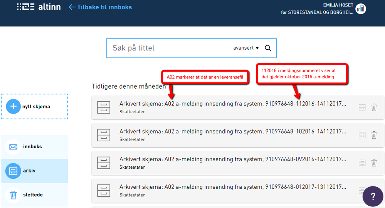Viewport: 385px width, 208px height.
Task: Click the altinn logo
Action: coord(39,7)
